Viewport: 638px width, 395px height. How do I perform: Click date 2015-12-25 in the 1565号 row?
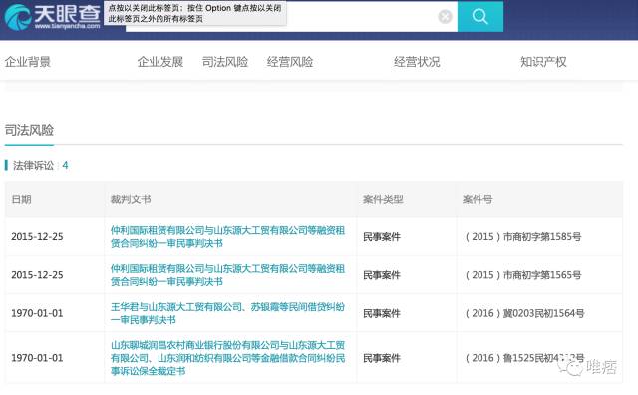(x=37, y=275)
